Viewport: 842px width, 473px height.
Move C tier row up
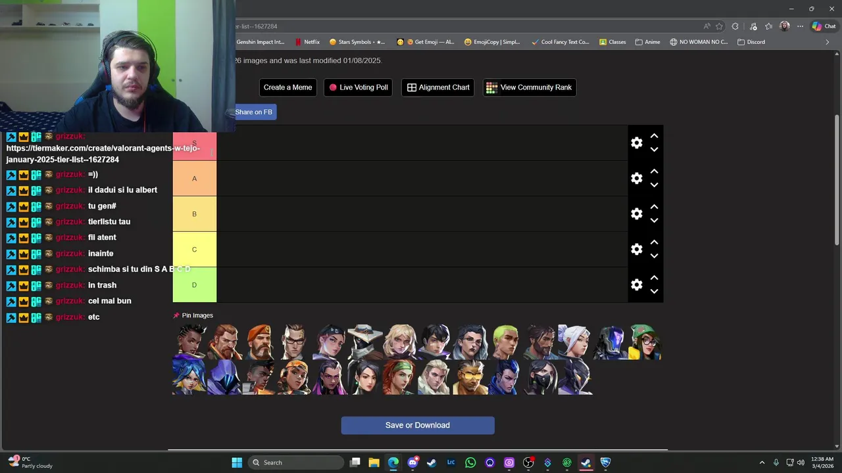point(654,242)
